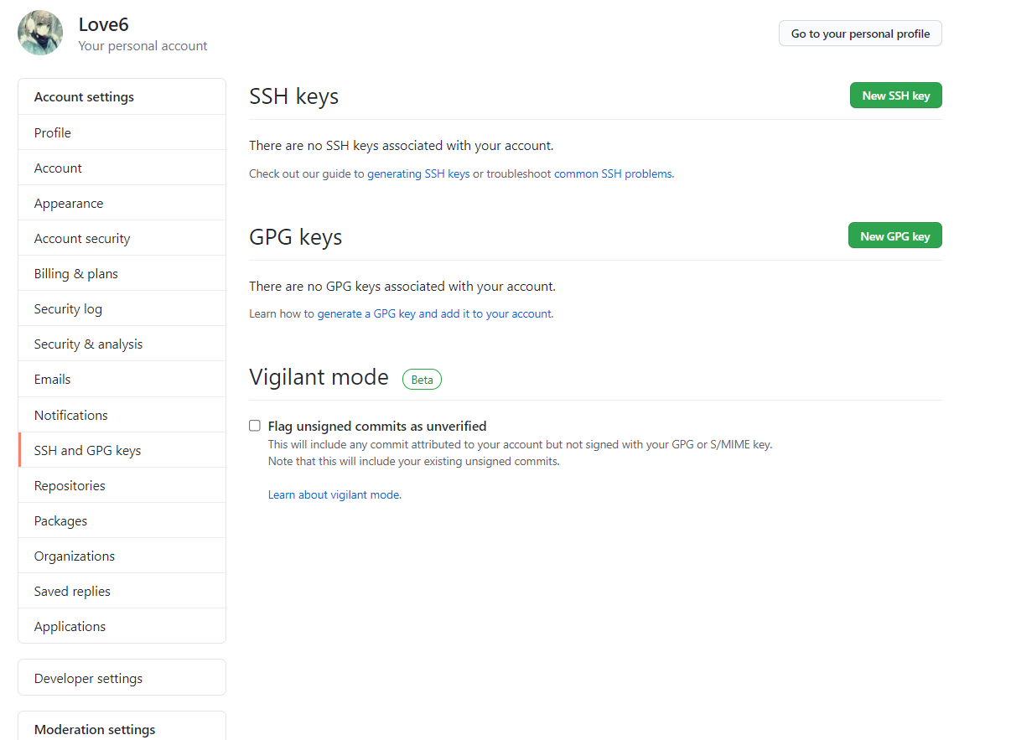
Task: Go to Notifications settings
Action: pyautogui.click(x=122, y=415)
